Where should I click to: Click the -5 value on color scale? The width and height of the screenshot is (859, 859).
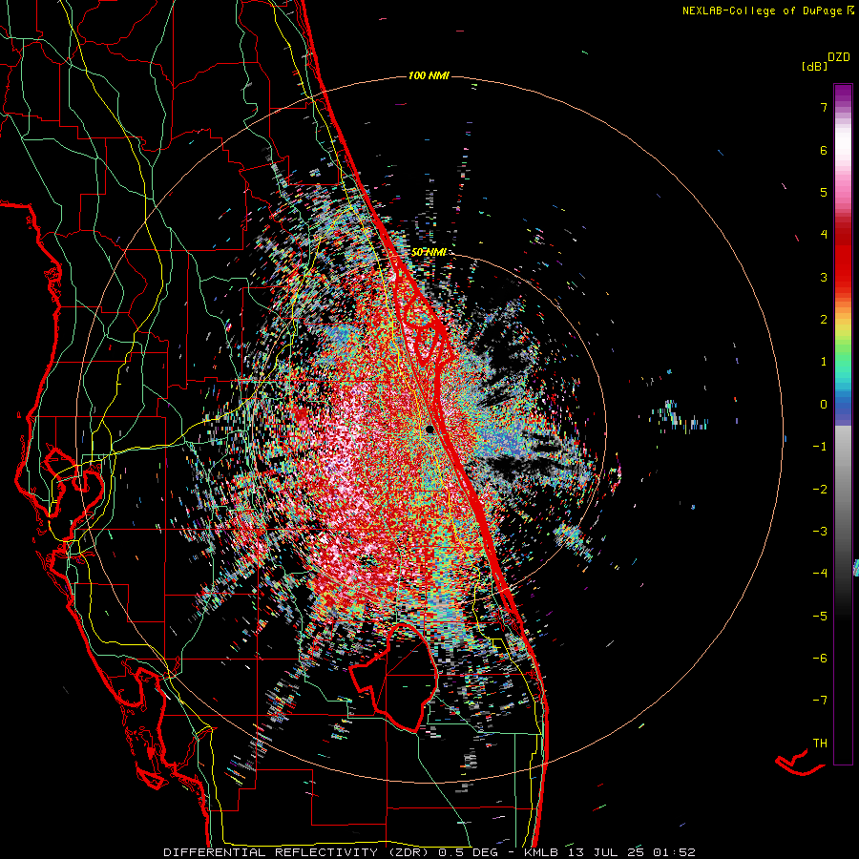coord(820,617)
